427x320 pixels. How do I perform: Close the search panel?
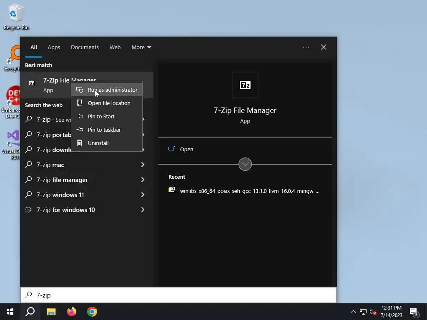pyautogui.click(x=324, y=47)
